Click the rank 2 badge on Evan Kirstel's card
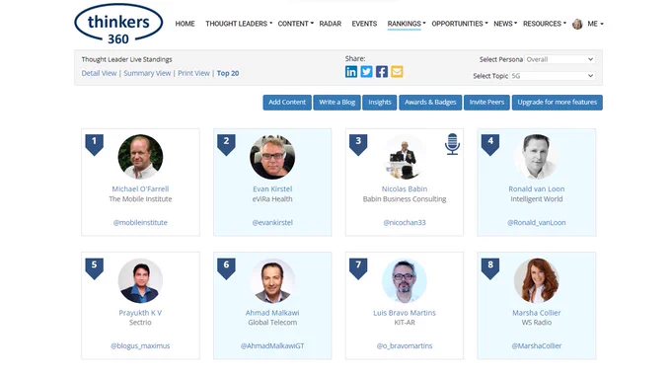Screen dimensions: 671x375 point(226,145)
